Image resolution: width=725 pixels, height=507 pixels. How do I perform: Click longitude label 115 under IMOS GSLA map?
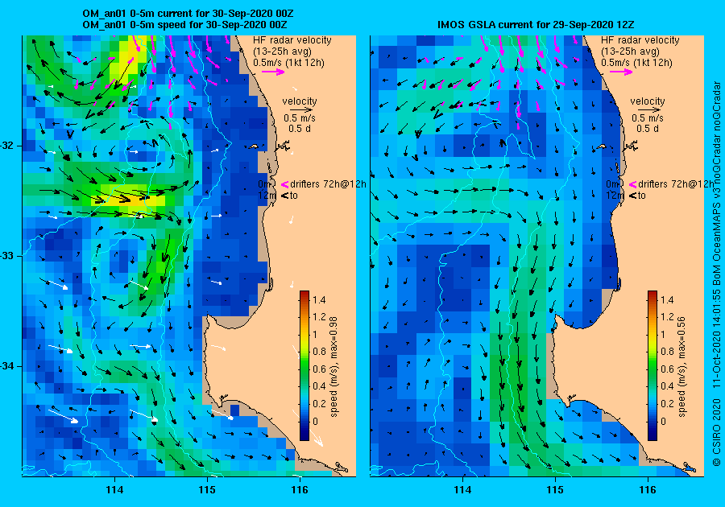tap(555, 490)
